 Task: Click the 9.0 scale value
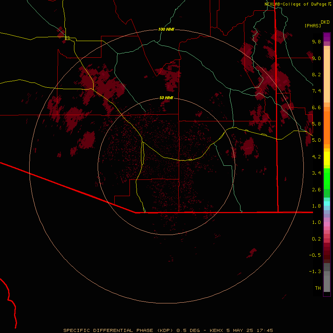point(316,58)
